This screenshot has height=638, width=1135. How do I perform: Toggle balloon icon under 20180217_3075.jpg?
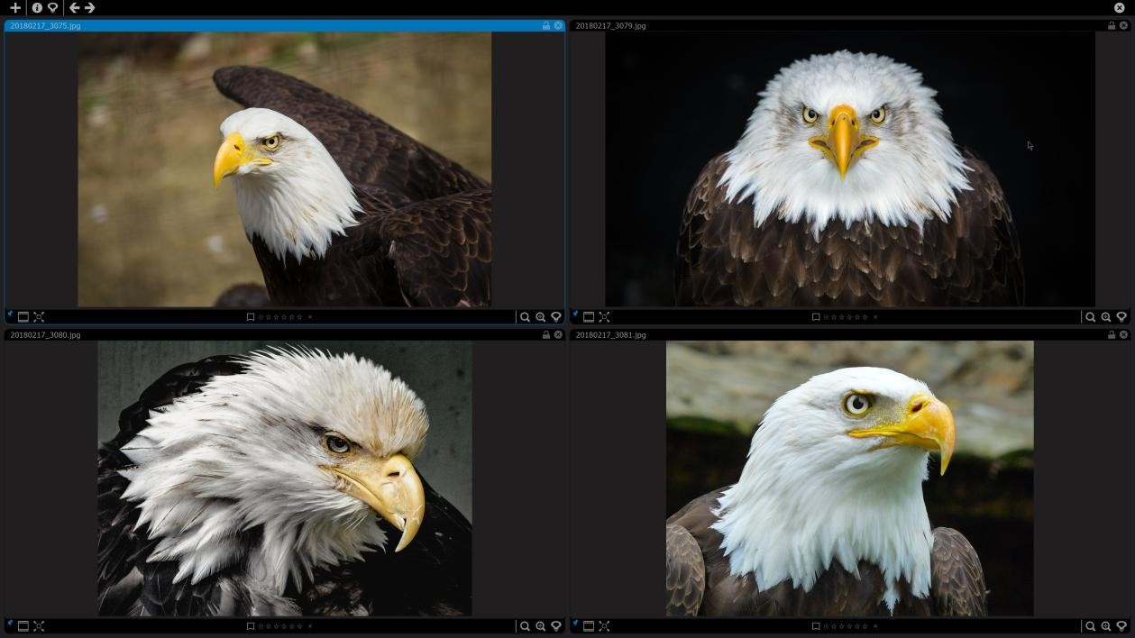click(x=556, y=317)
